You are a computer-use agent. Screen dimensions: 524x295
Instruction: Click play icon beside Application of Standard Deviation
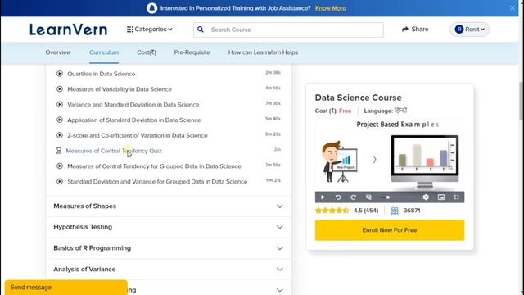60,120
